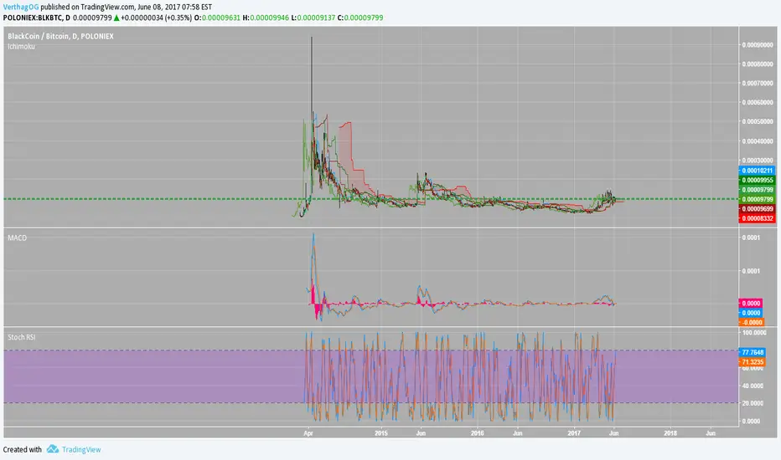The height and width of the screenshot is (460, 781).
Task: Click the 2018 label on the time axis
Action: (x=670, y=433)
